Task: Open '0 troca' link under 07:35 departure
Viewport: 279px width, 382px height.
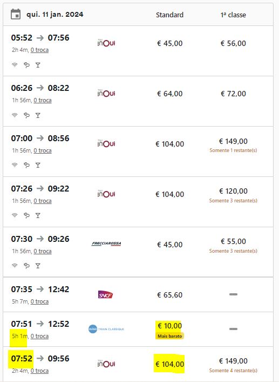Action: click(39, 301)
